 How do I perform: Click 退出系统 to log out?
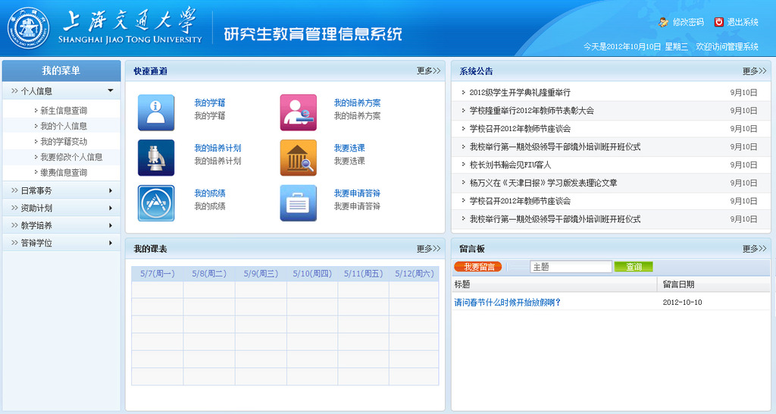(x=743, y=22)
